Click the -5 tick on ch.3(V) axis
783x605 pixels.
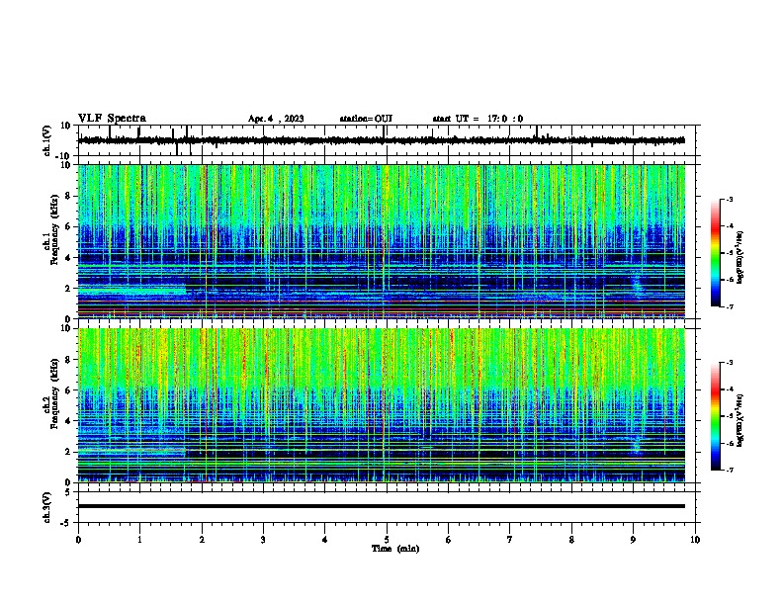[x=66, y=523]
